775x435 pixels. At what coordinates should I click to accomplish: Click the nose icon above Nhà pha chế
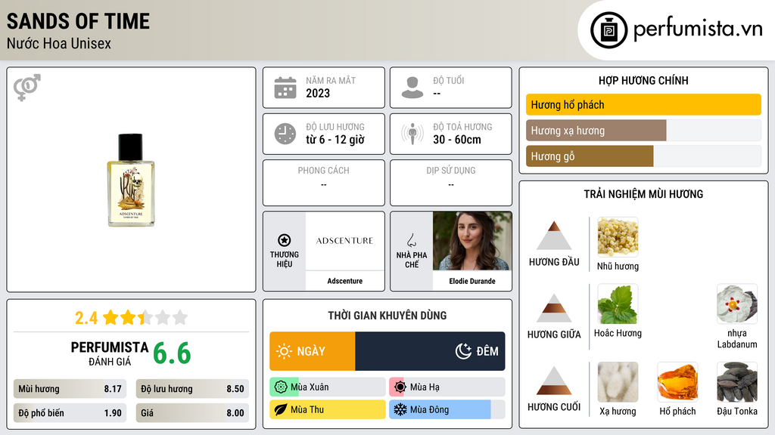click(411, 240)
